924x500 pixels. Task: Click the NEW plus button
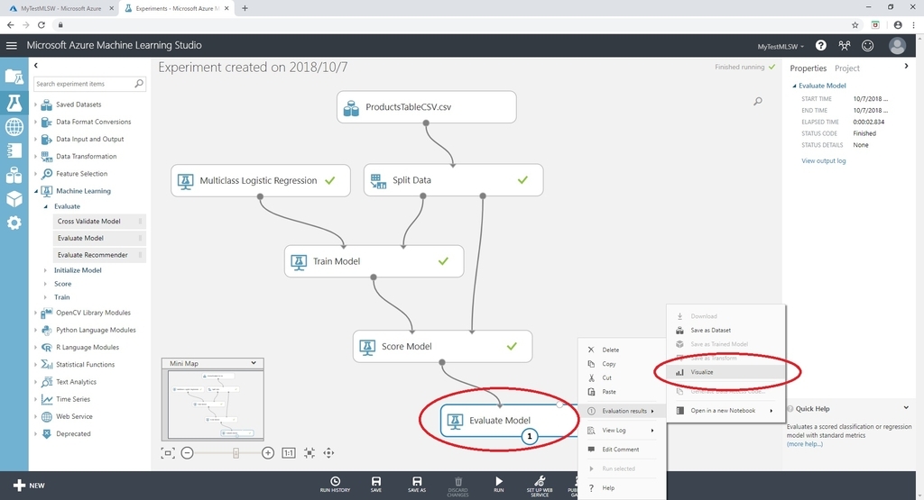28,486
